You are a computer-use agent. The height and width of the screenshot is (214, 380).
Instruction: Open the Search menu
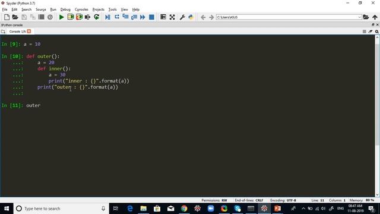(26, 10)
